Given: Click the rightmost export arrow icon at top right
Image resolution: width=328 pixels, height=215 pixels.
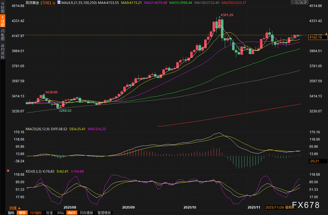Looking at the screenshot, I should (x=306, y=2).
